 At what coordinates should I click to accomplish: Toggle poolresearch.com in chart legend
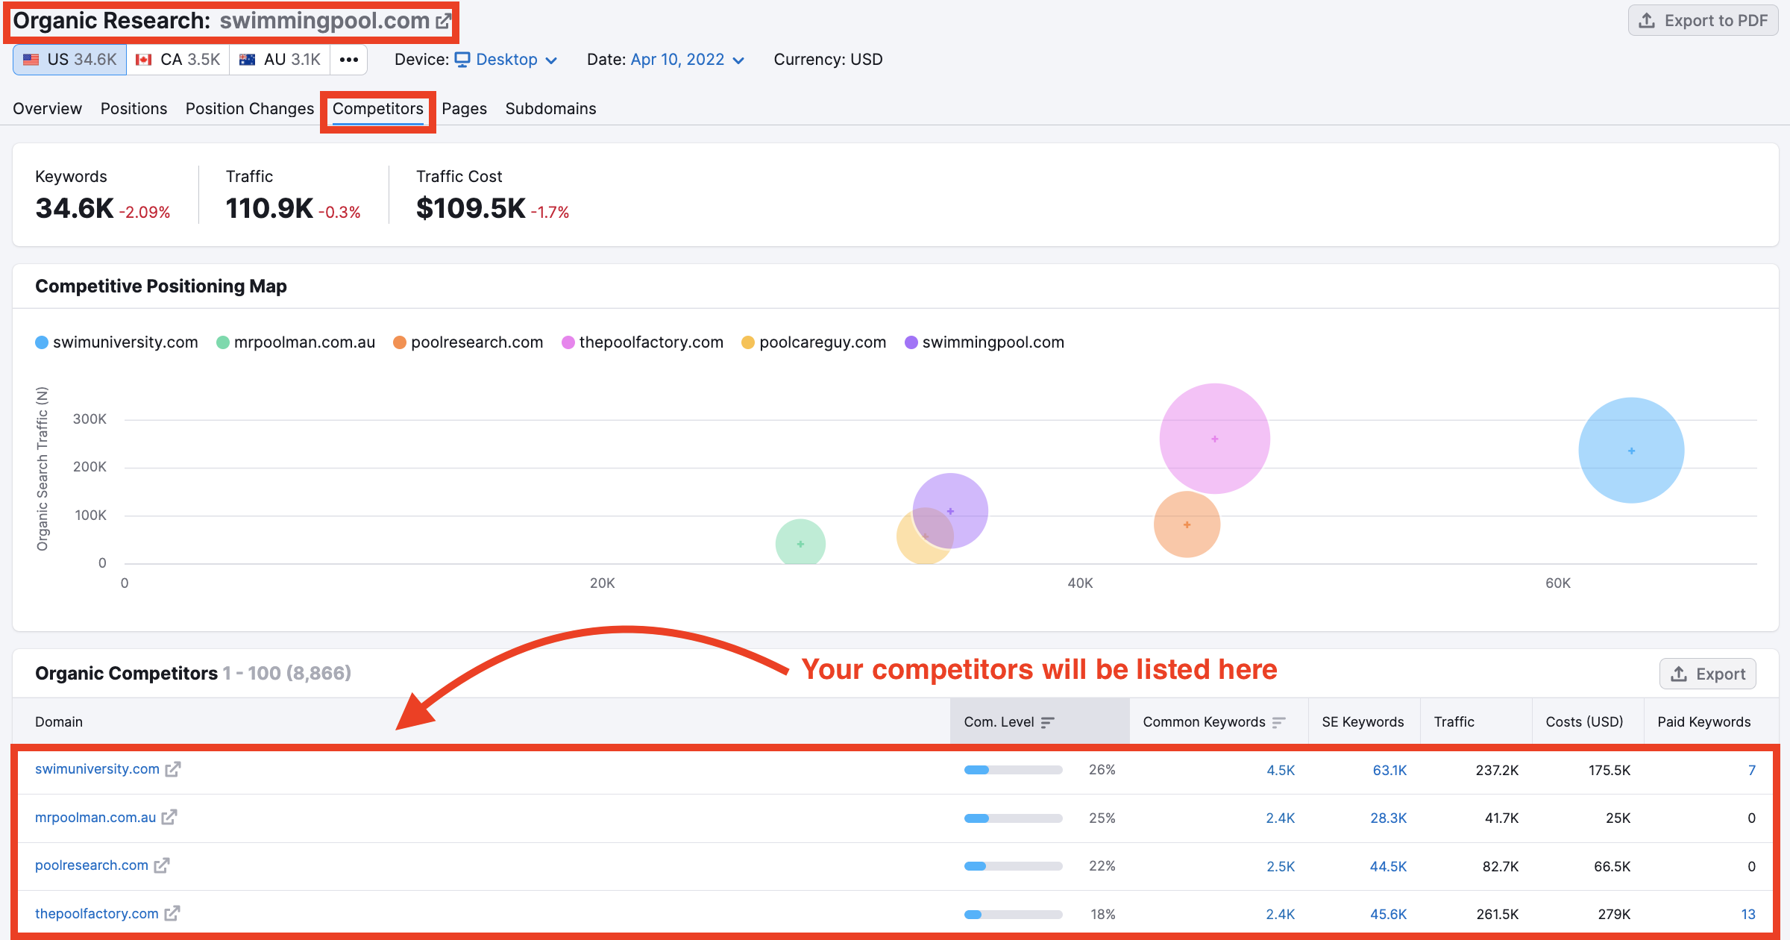(x=468, y=342)
